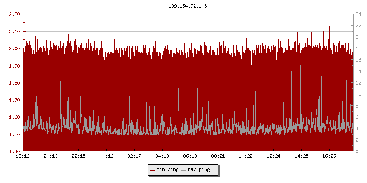Select the 12:24 time axis label
Screen dimensions: 367x183
click(274, 156)
